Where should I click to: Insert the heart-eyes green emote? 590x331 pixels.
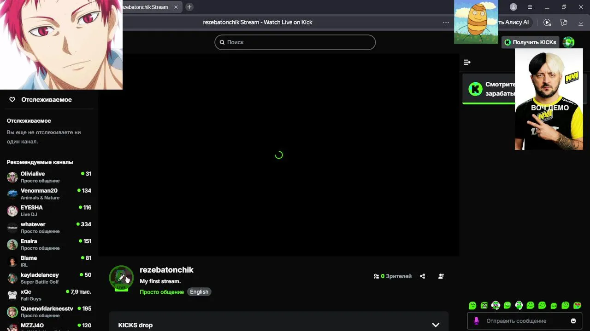[577, 305]
